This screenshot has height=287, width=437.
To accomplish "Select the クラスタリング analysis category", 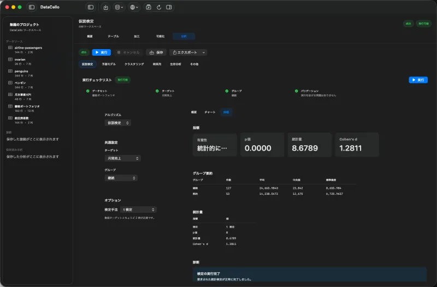I will point(134,64).
